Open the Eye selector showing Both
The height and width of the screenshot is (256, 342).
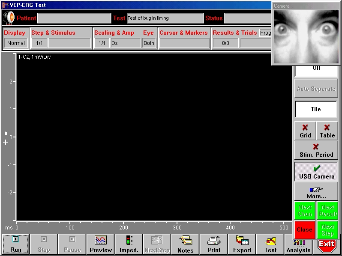[x=149, y=43]
